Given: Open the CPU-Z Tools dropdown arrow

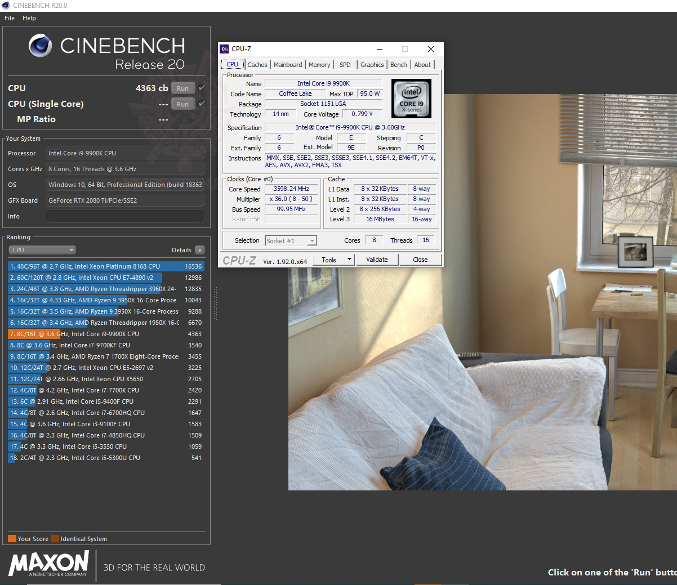Looking at the screenshot, I should [x=349, y=260].
